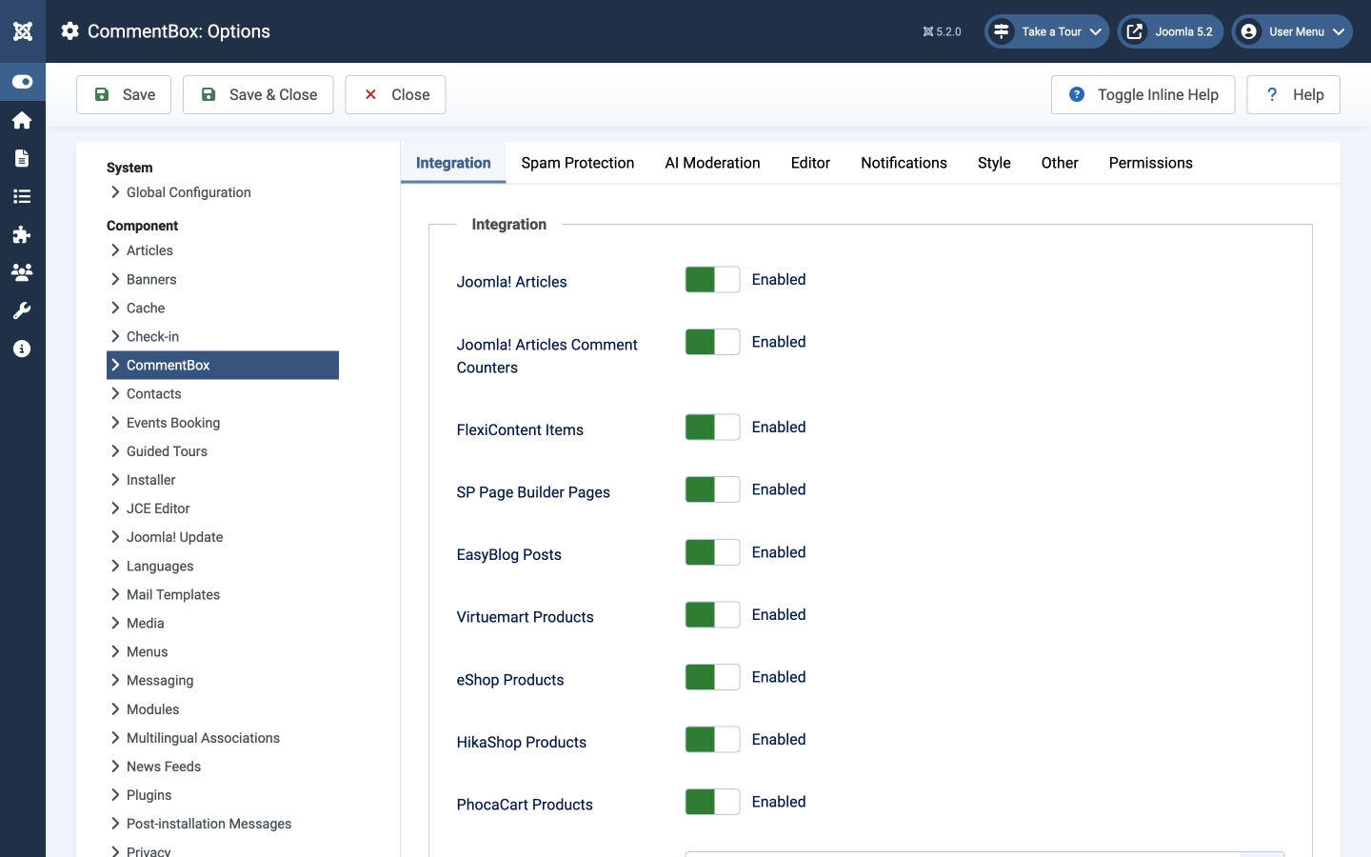Open the User Menu dropdown
1371x857 pixels.
tap(1292, 31)
